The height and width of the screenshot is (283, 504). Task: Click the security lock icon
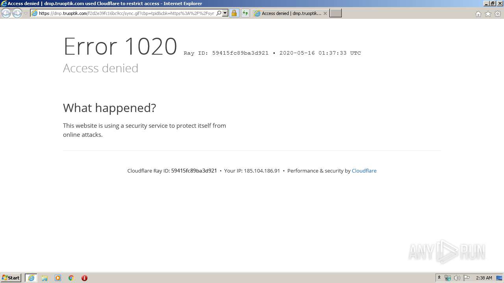(234, 13)
